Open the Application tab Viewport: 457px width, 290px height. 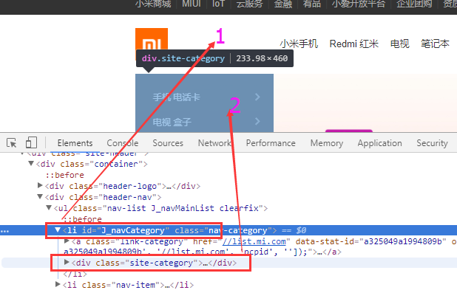[380, 143]
